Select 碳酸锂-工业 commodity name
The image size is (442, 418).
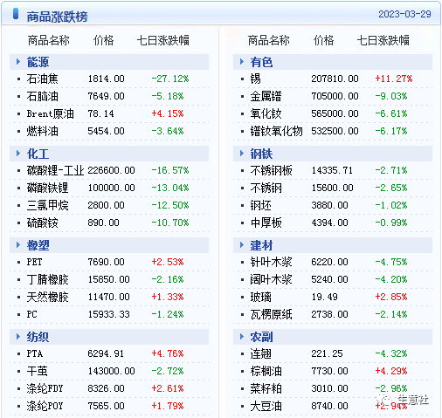coord(55,170)
